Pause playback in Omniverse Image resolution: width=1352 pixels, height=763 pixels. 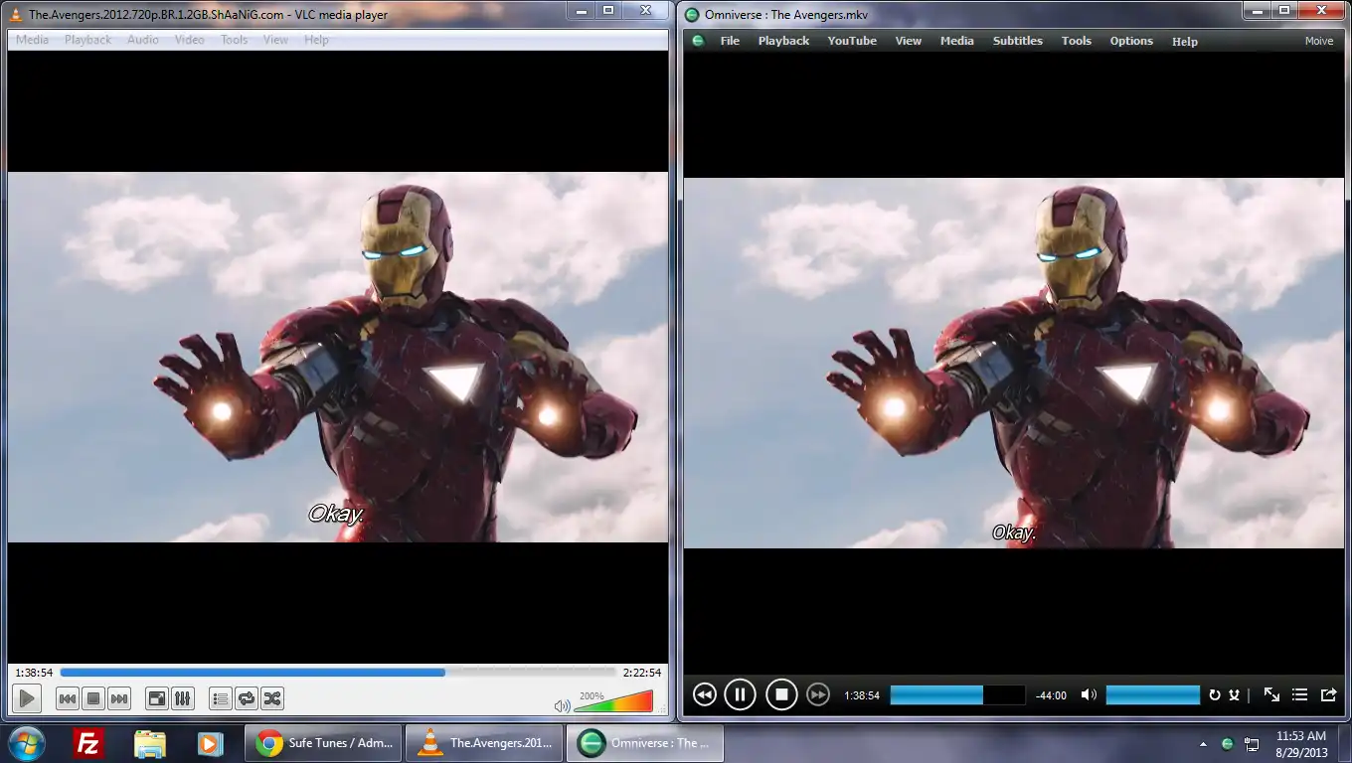(740, 694)
